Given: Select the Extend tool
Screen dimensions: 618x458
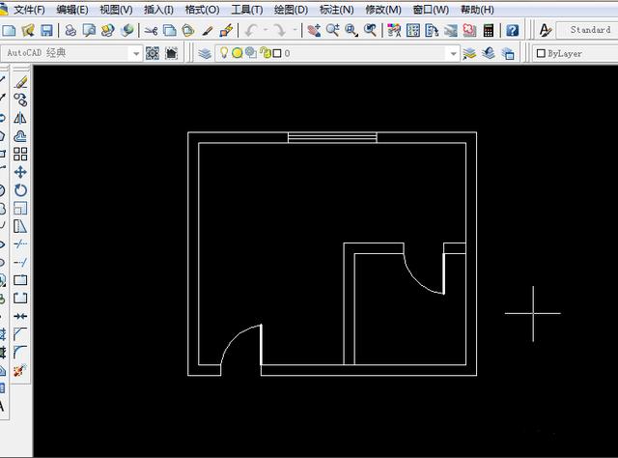Looking at the screenshot, I should [x=20, y=262].
